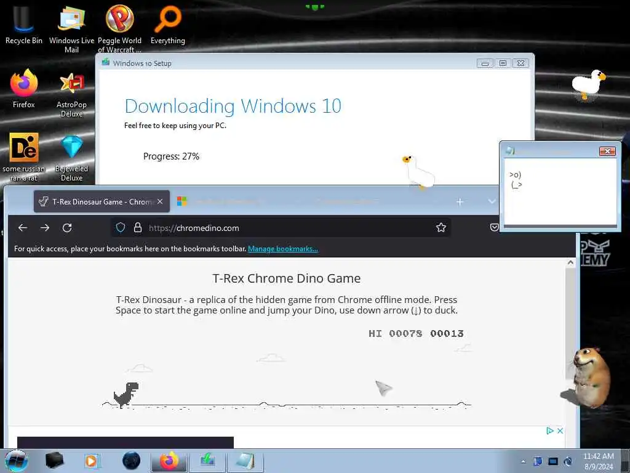This screenshot has height=473, width=630.
Task: Select the AstroPop Deluxe desktop icon
Action: pos(71,94)
